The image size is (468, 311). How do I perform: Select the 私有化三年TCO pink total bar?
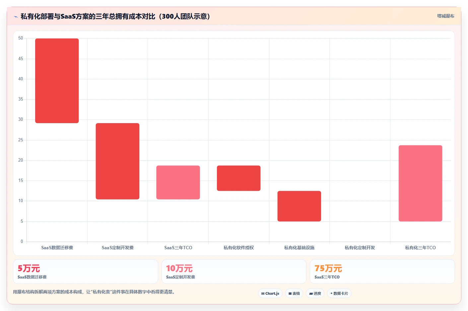pos(420,183)
